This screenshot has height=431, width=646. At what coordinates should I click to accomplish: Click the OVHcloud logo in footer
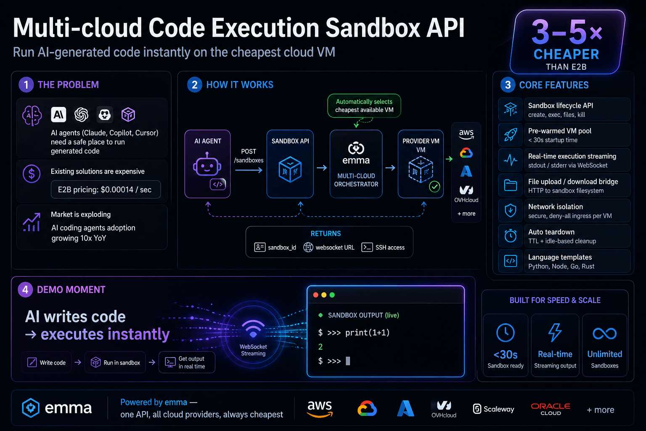pyautogui.click(x=444, y=409)
